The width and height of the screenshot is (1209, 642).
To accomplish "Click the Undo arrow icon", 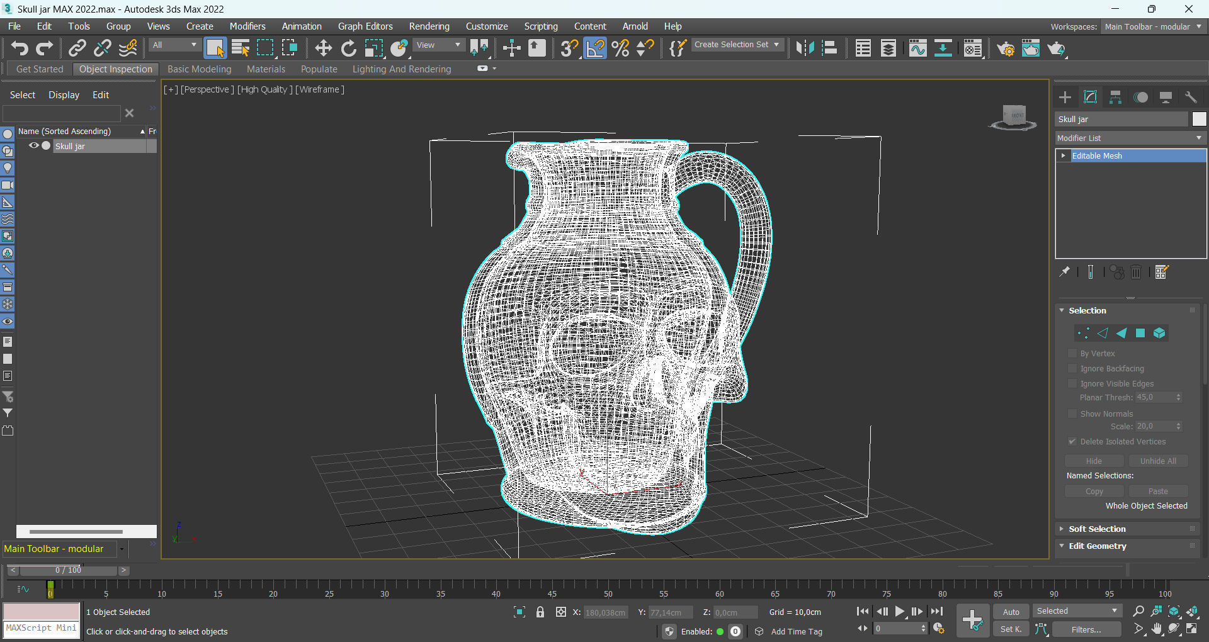I will click(20, 48).
